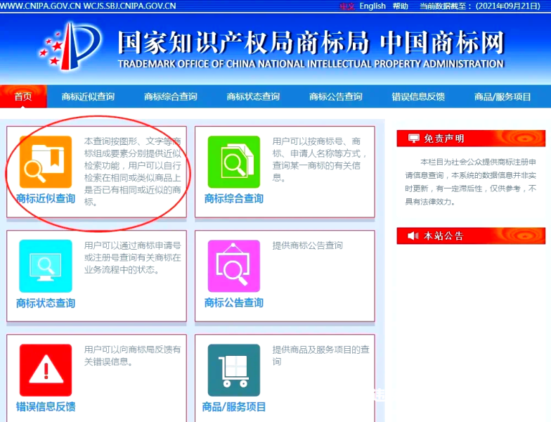
Task: Click the disclaimer paragraph under 免责声明
Action: click(471, 181)
